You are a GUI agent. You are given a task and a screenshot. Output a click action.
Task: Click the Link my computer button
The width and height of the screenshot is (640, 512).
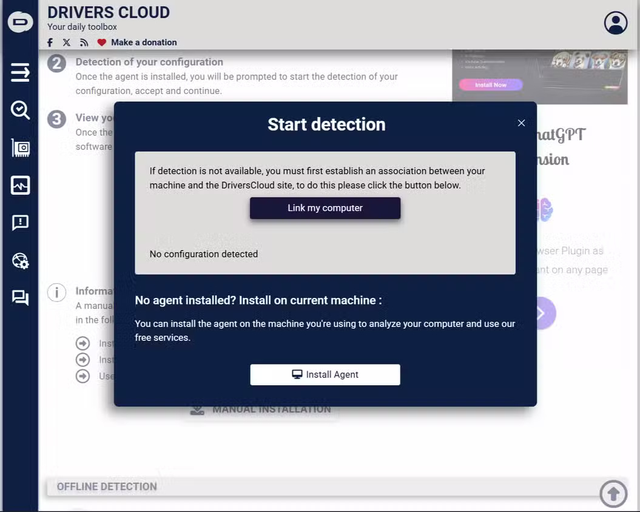[325, 208]
